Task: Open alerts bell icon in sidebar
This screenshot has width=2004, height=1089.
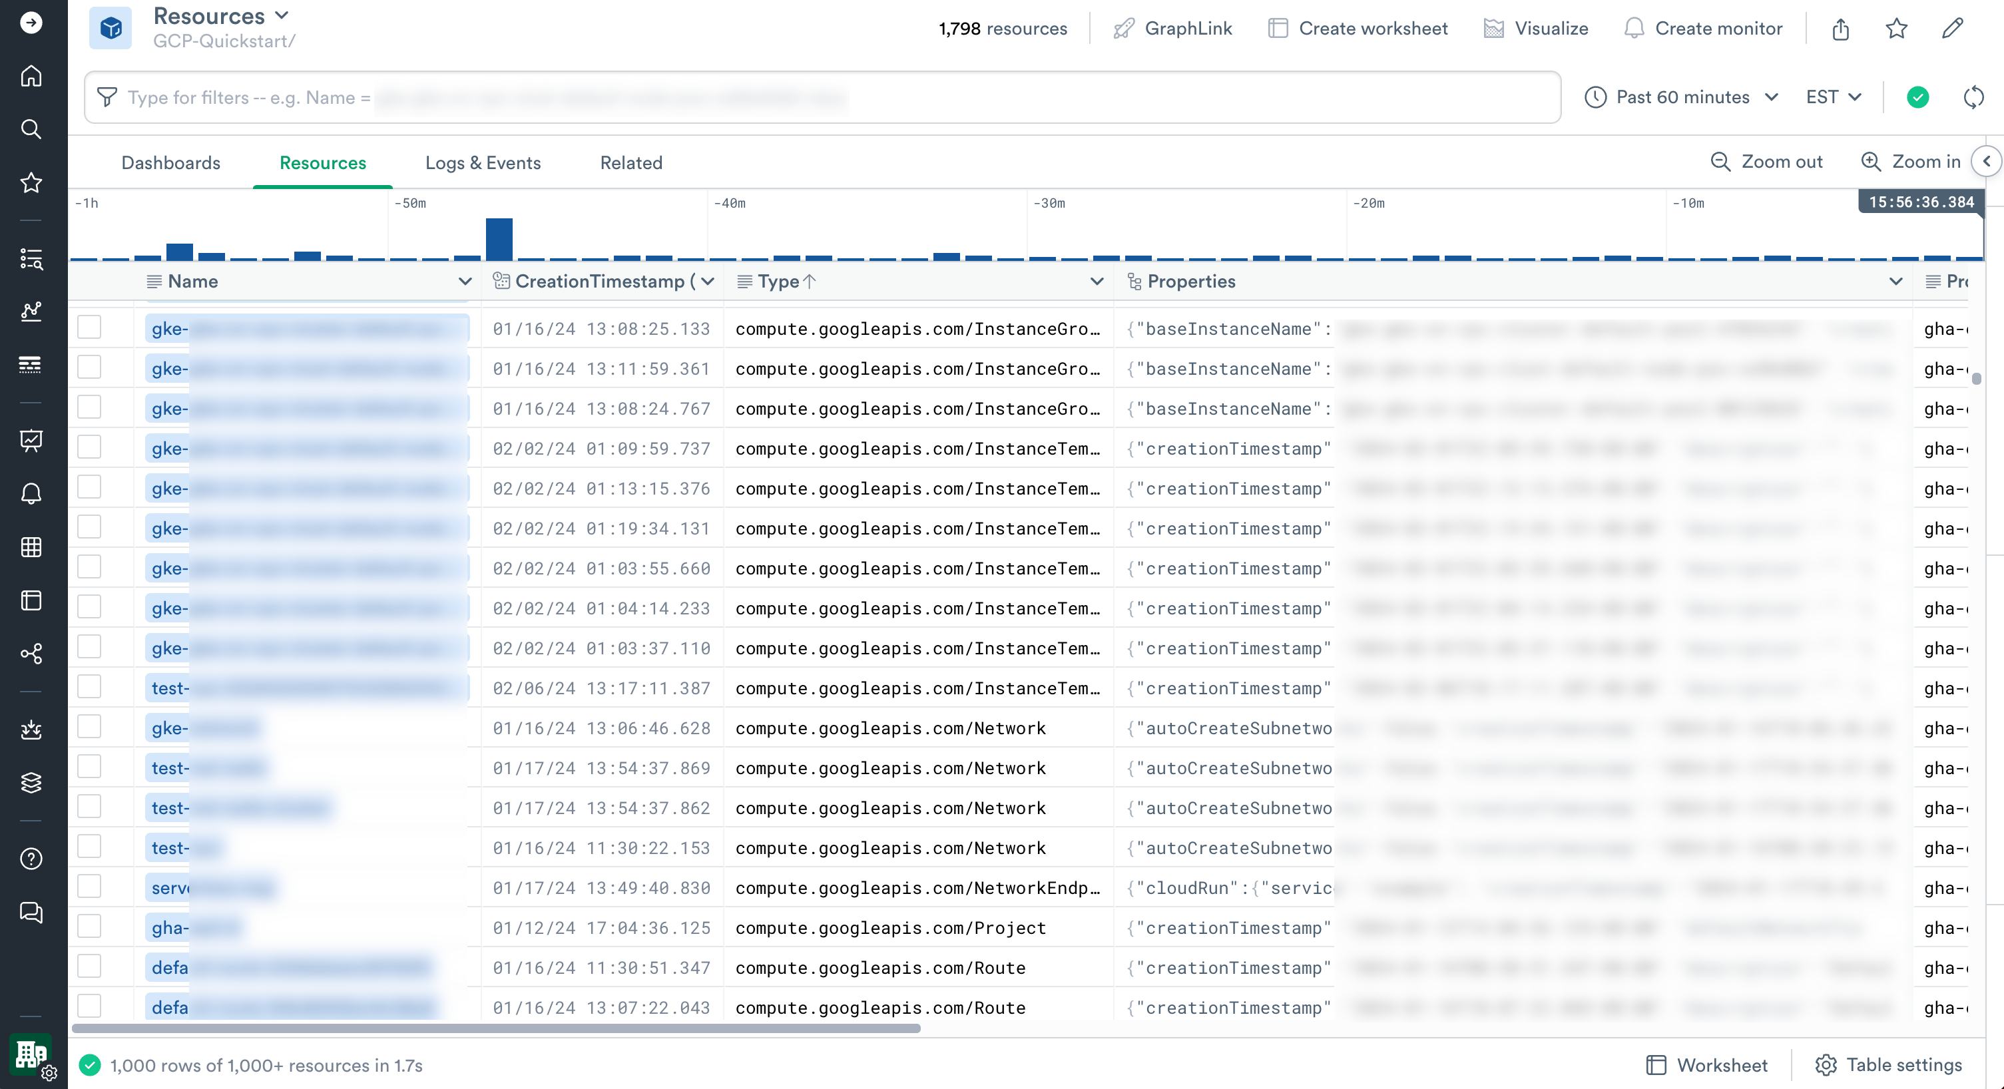Action: (31, 494)
